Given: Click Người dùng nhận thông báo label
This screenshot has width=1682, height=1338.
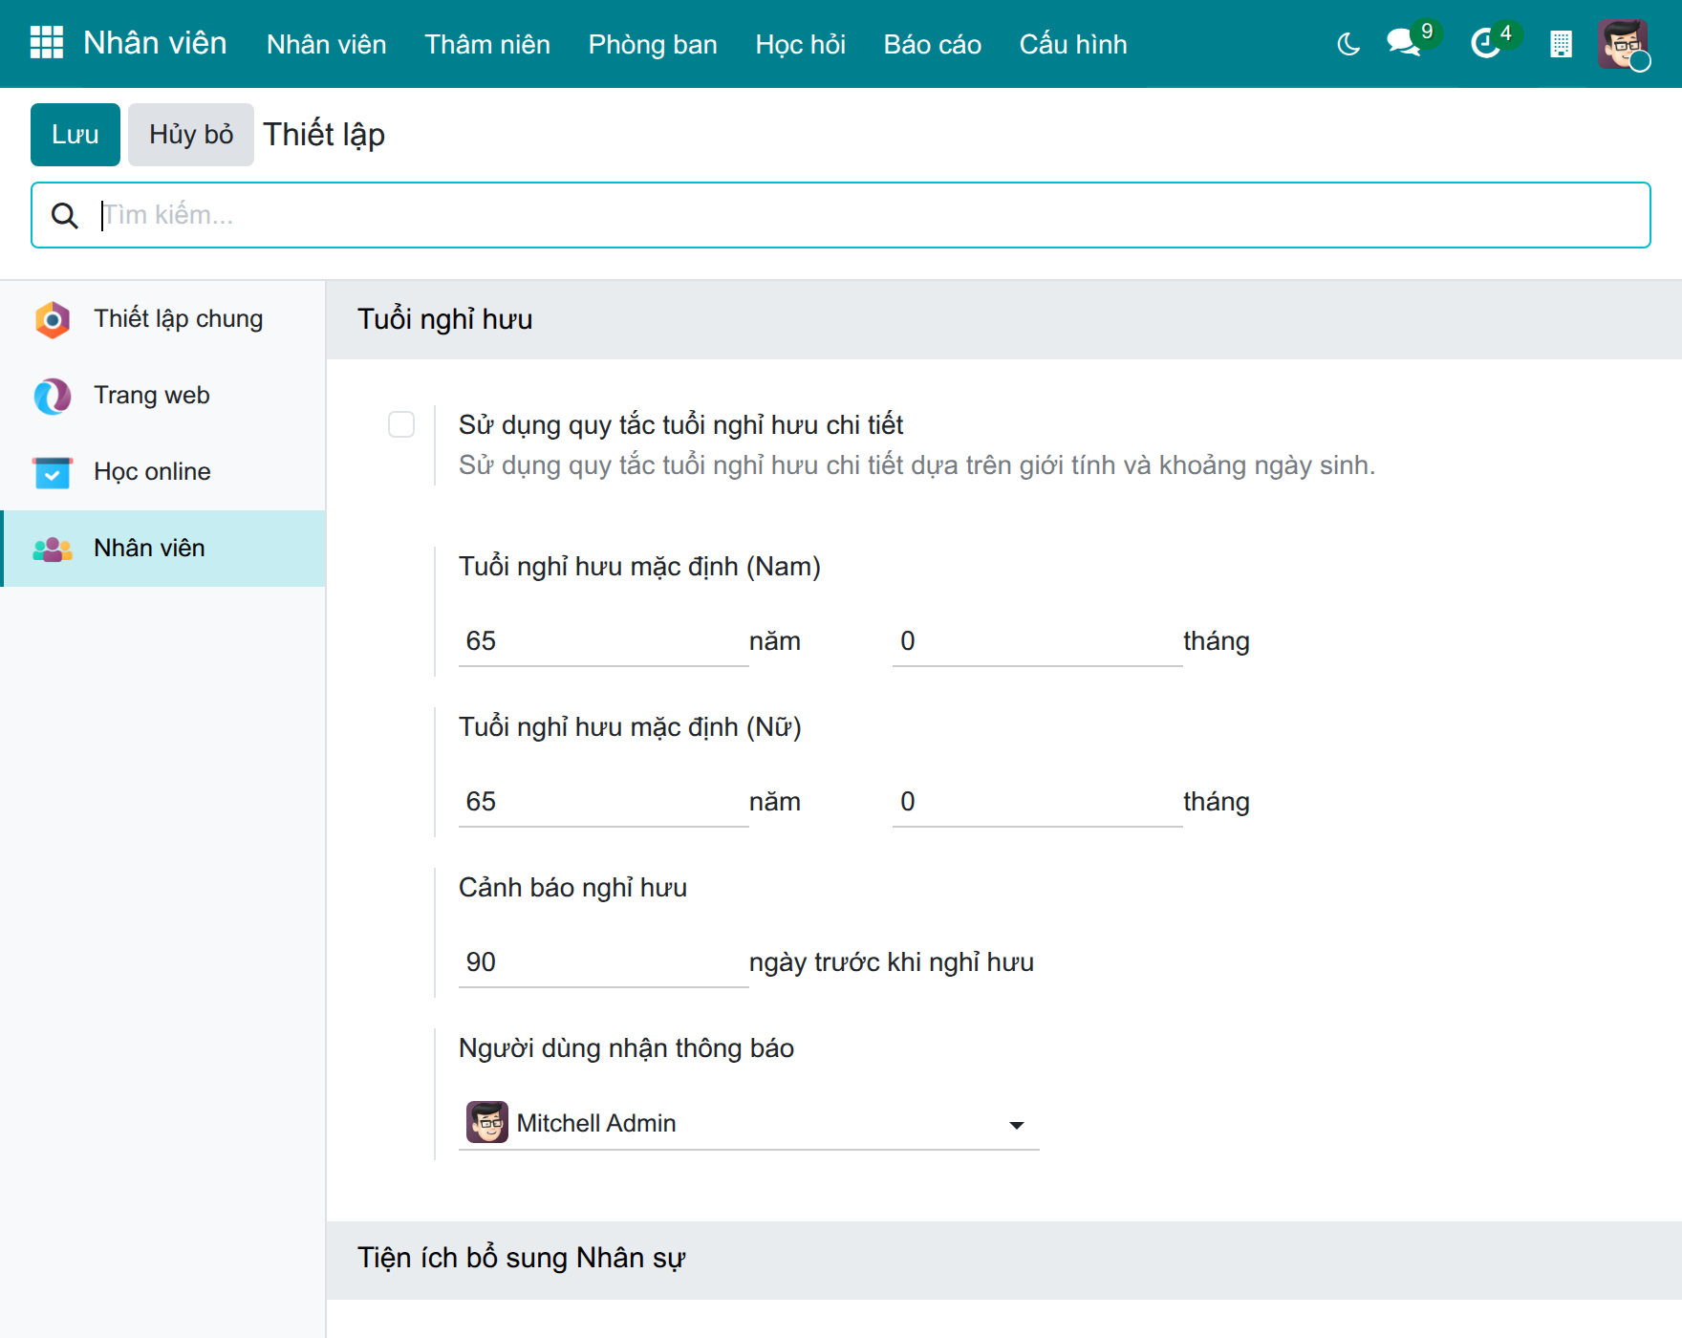Looking at the screenshot, I should point(627,1048).
